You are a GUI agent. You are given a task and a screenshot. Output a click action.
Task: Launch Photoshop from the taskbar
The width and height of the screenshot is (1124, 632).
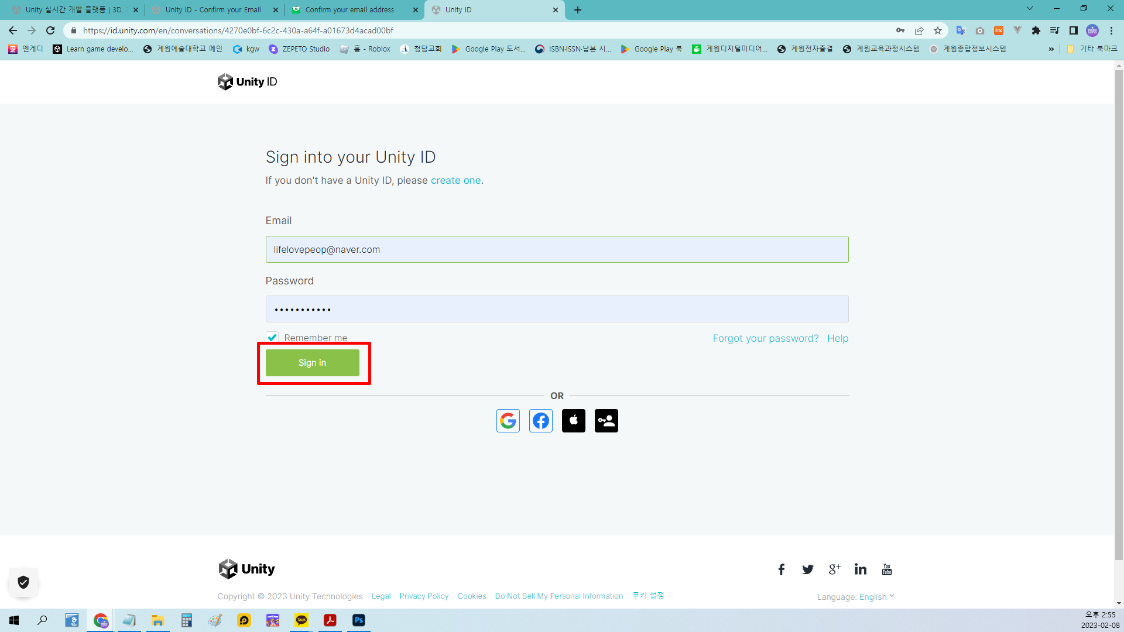(359, 620)
